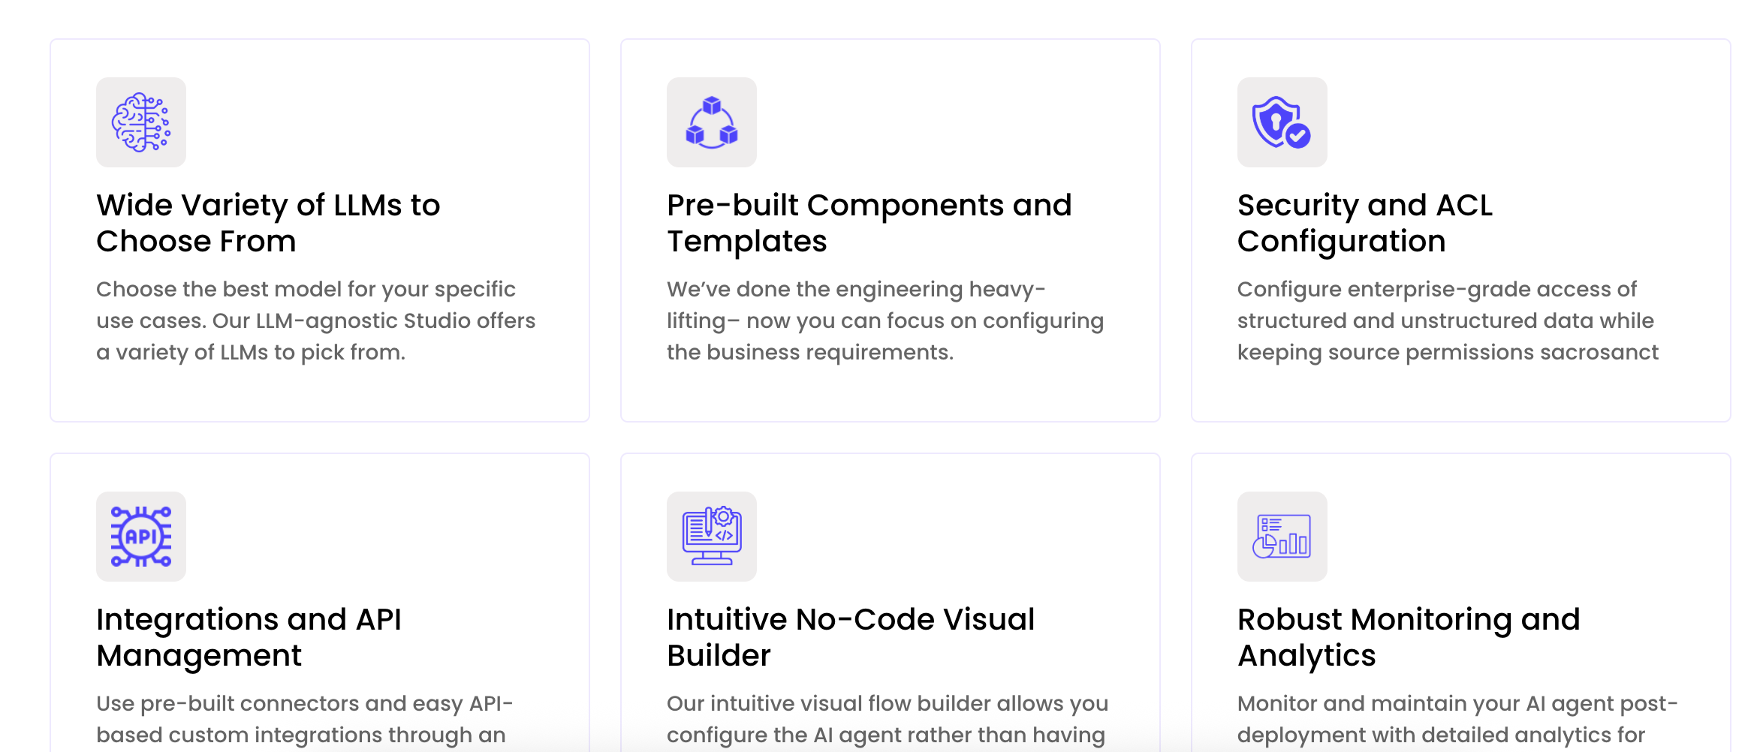
Task: Click the analytics dashboard chart icon
Action: (1282, 537)
